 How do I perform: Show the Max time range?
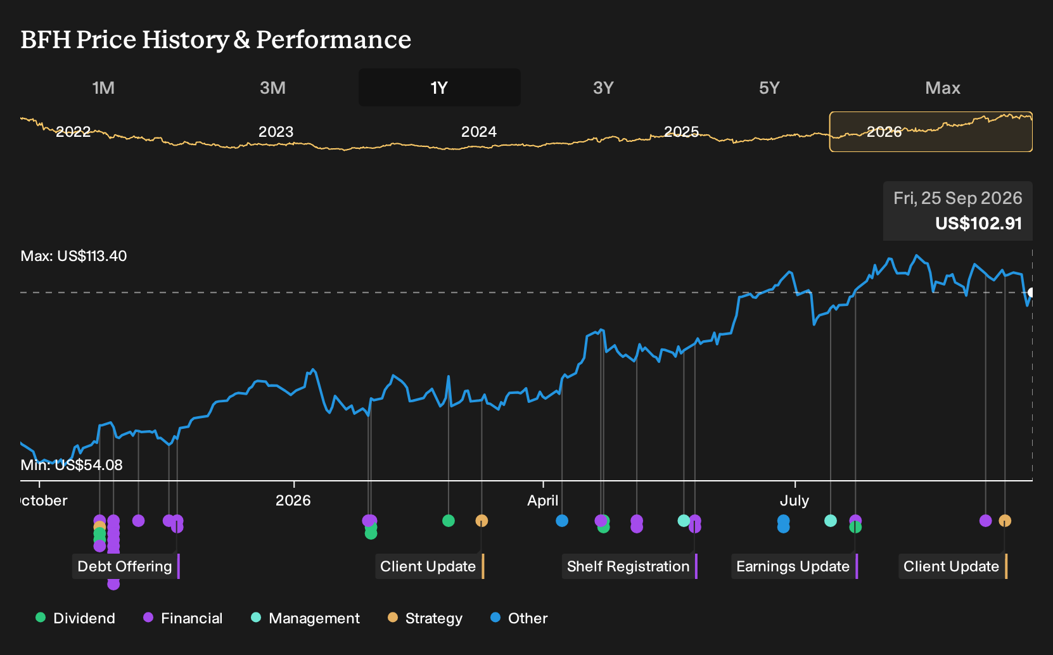click(x=943, y=87)
